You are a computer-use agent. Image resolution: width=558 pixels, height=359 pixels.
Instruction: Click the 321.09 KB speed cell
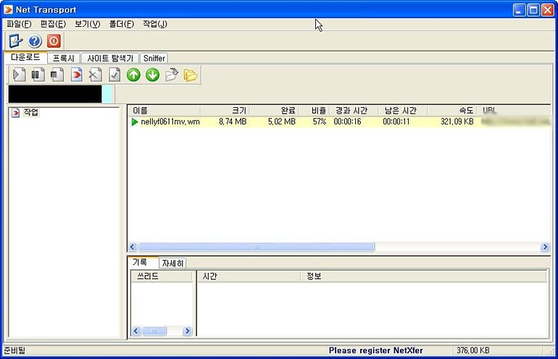coord(457,122)
